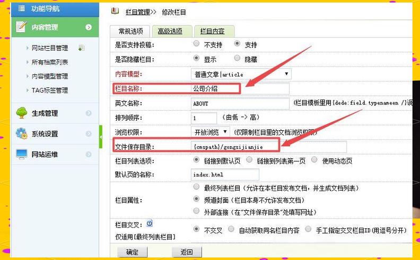Viewport: 420px width, 260px height.
Task: Switch to the 栏目内容 tab
Action: tap(214, 31)
